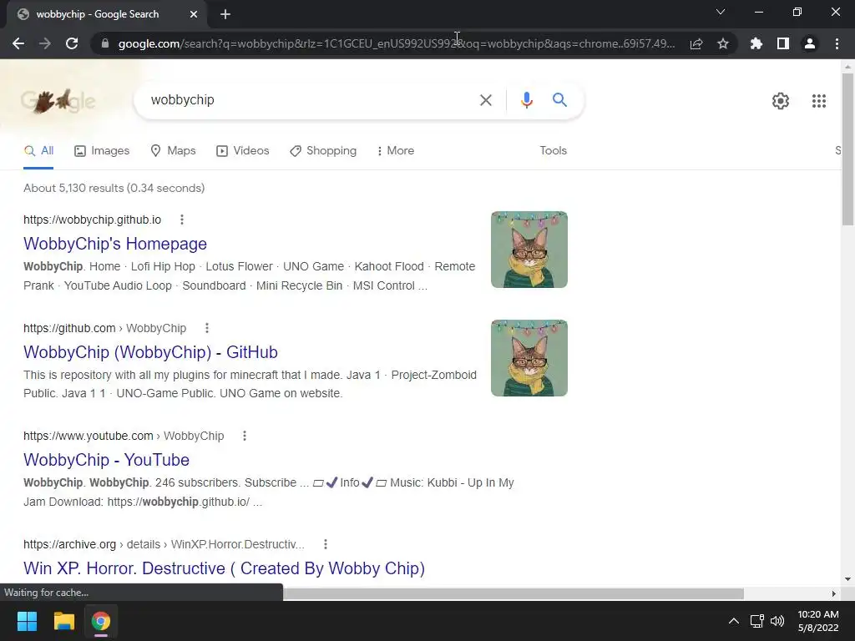Reload the current page
This screenshot has height=641, width=855.
pos(72,43)
